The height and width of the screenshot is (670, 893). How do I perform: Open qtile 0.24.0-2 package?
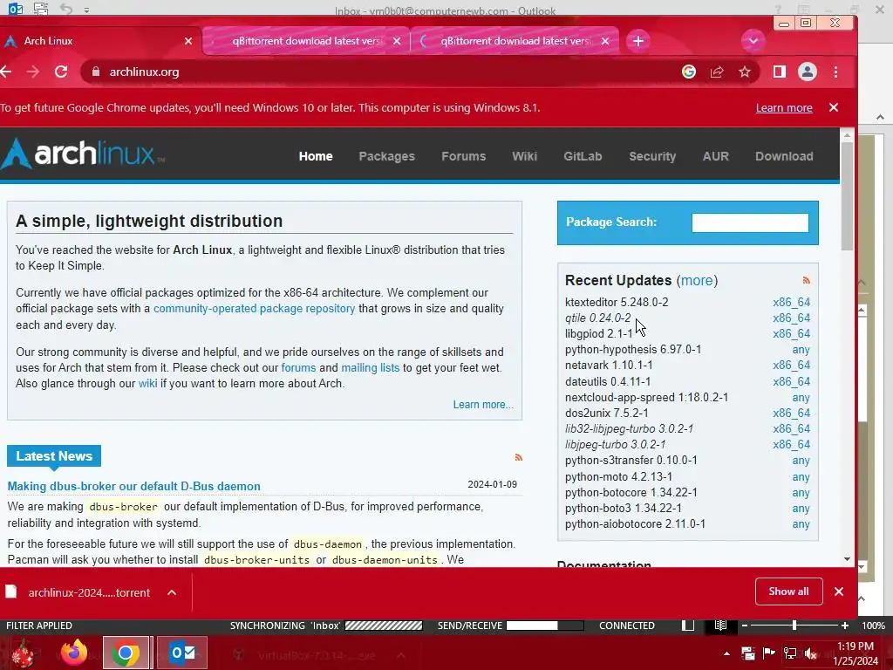(598, 318)
